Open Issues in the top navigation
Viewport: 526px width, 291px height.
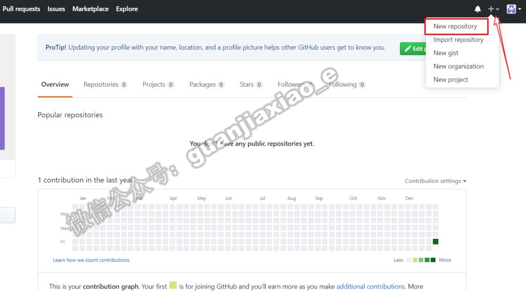(56, 9)
